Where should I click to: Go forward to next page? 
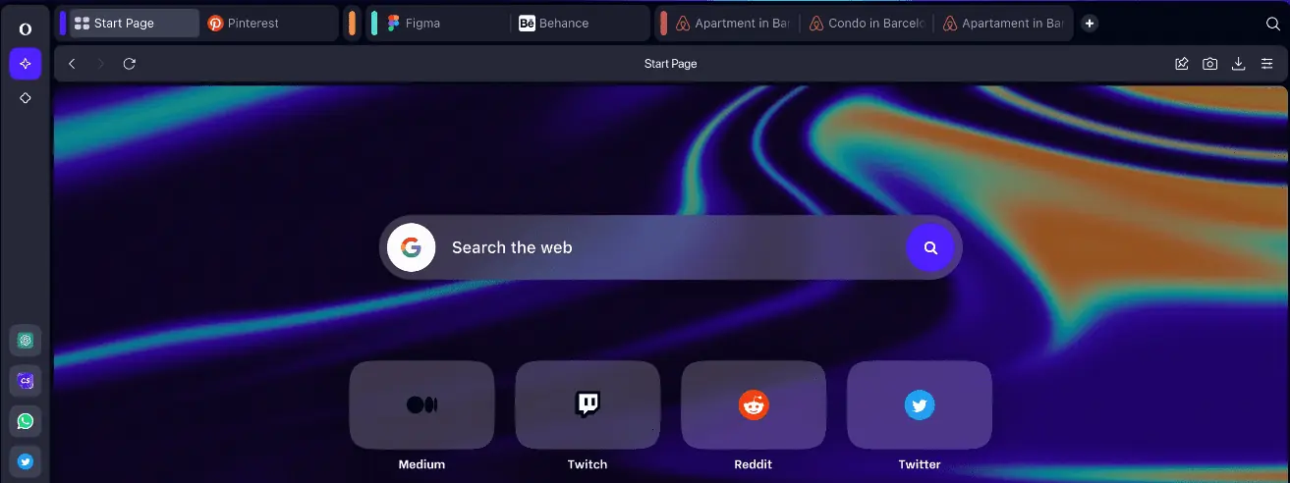[x=100, y=64]
